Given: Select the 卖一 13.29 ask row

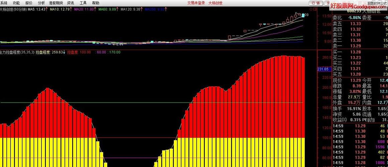Looking at the screenshot, I should pos(360,46).
